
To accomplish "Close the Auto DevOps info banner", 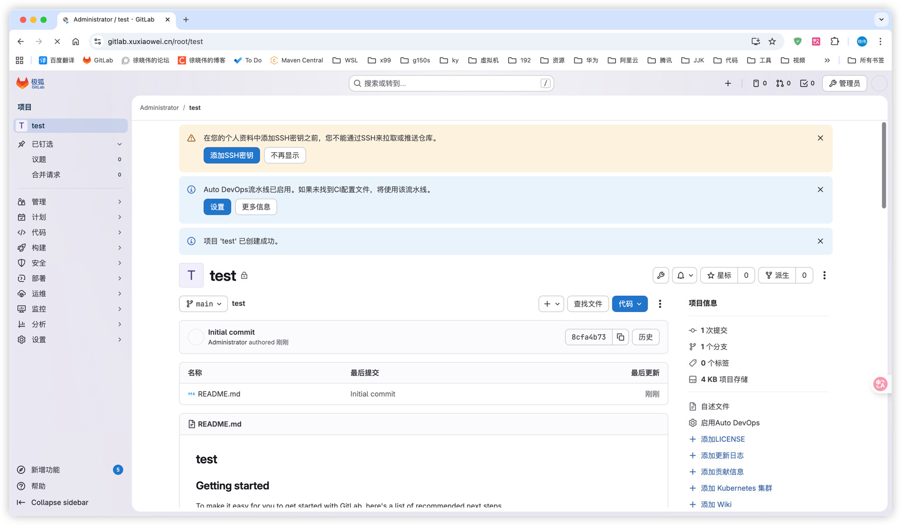I will 820,189.
